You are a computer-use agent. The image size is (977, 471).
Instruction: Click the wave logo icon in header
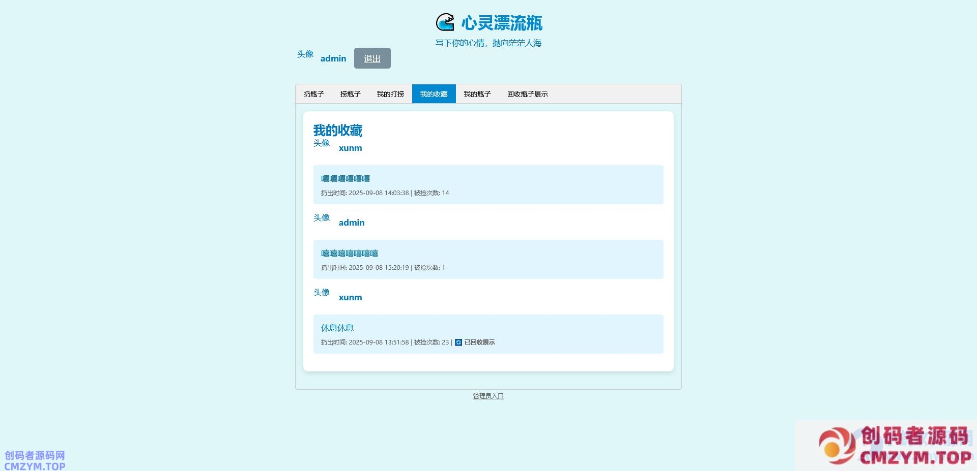[445, 22]
